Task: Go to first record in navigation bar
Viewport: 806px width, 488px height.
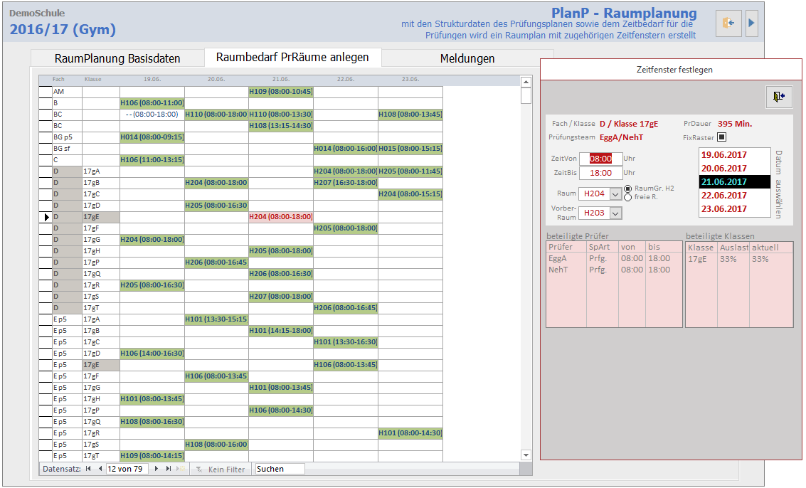Action: point(88,470)
